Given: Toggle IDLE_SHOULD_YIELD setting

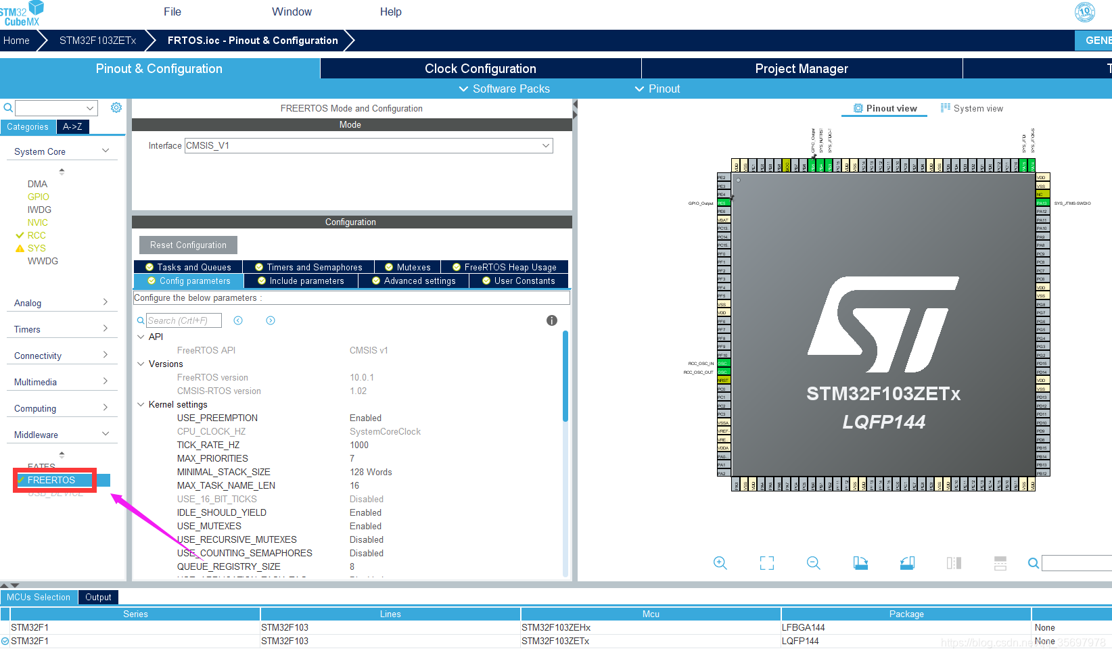Looking at the screenshot, I should pos(365,512).
